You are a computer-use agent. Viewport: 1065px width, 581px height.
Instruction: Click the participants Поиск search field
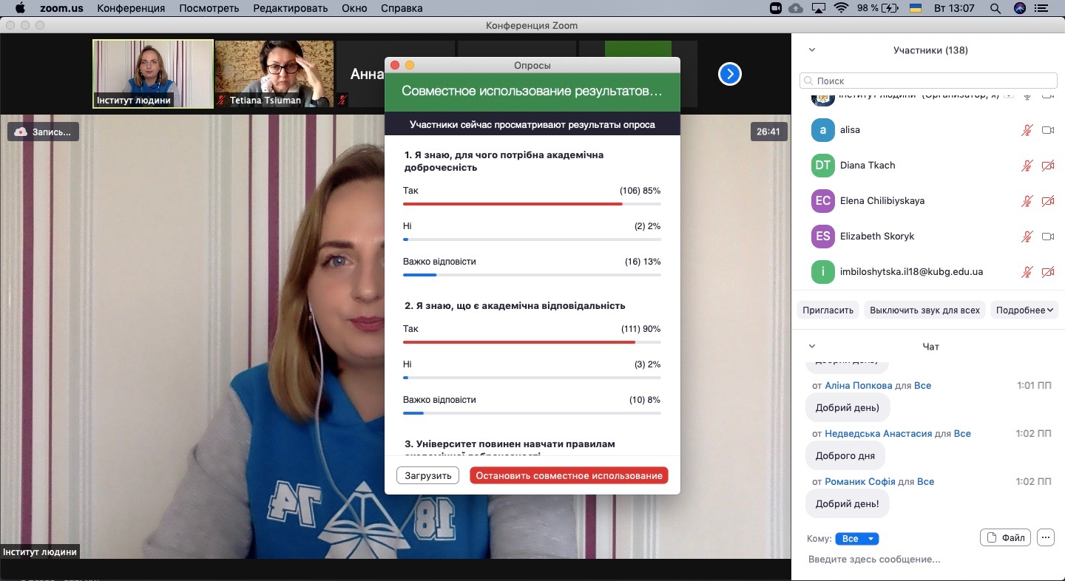928,81
